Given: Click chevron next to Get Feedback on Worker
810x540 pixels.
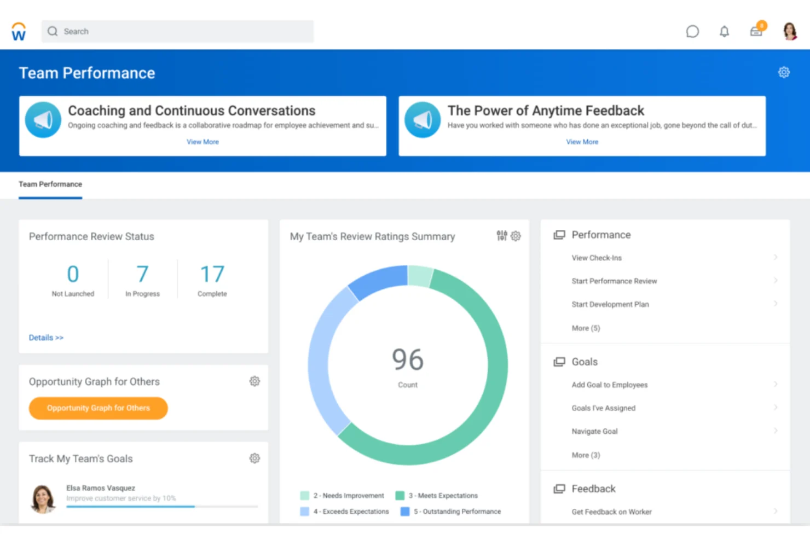Looking at the screenshot, I should coord(776,511).
